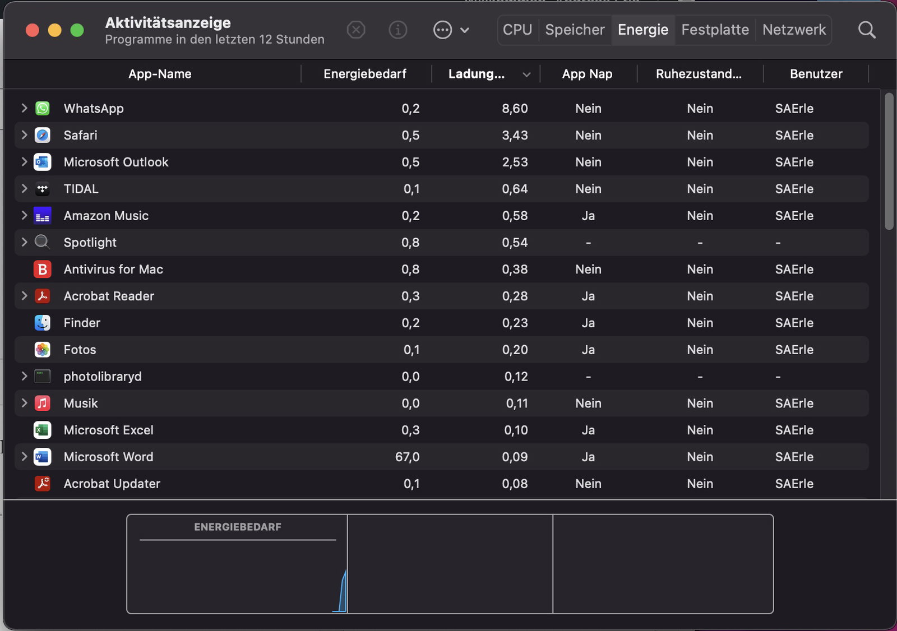This screenshot has height=631, width=897.
Task: Click the search magnifier icon
Action: (866, 30)
